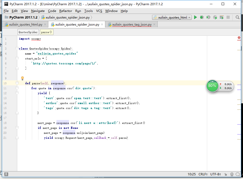Click the parse() breadcrumb
Image resolution: width=243 pixels, height=179 pixels.
47,32
